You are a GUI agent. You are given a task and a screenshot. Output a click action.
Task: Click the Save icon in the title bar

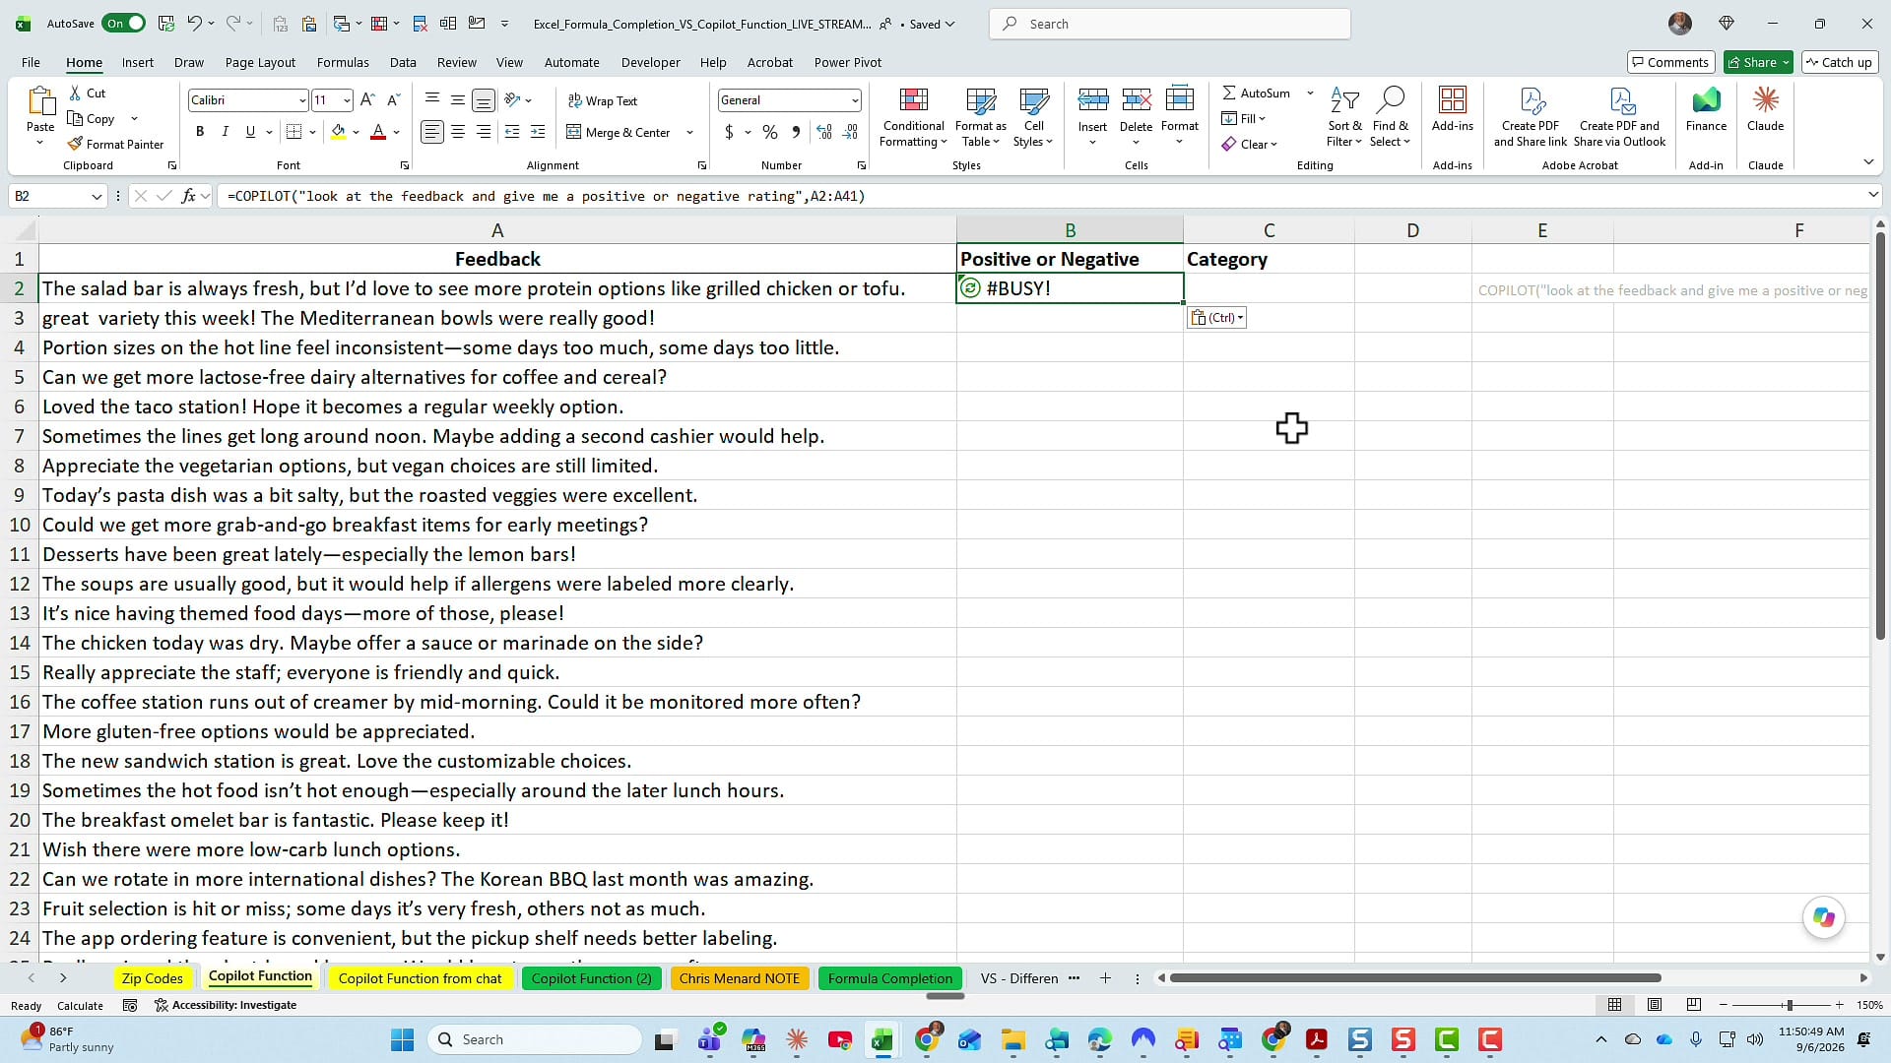pos(166,24)
